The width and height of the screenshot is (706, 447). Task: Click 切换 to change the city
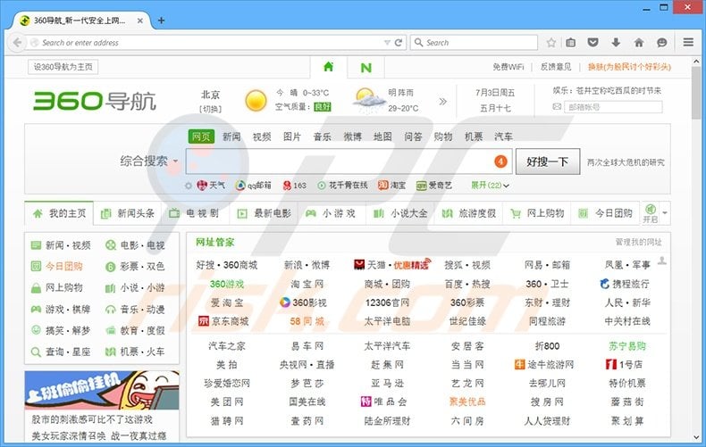211,109
